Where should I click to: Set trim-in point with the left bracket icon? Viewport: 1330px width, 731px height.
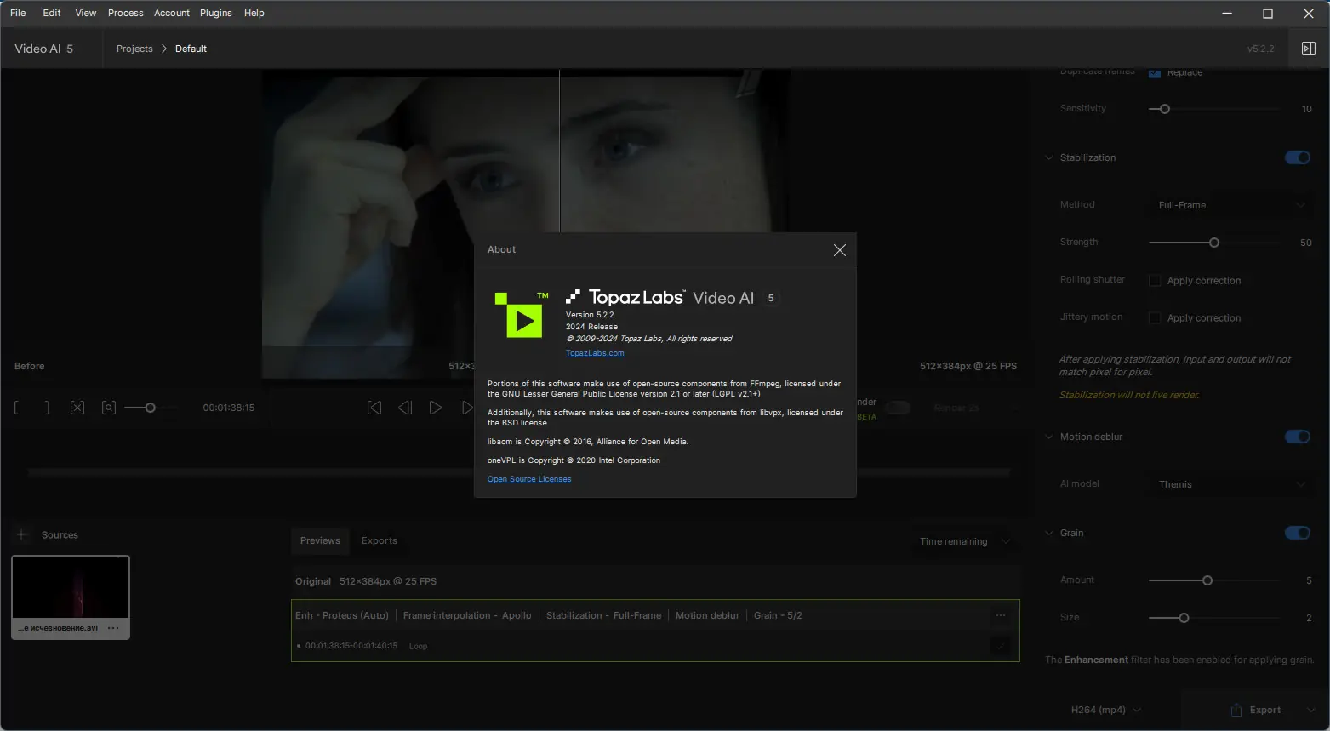pos(15,408)
